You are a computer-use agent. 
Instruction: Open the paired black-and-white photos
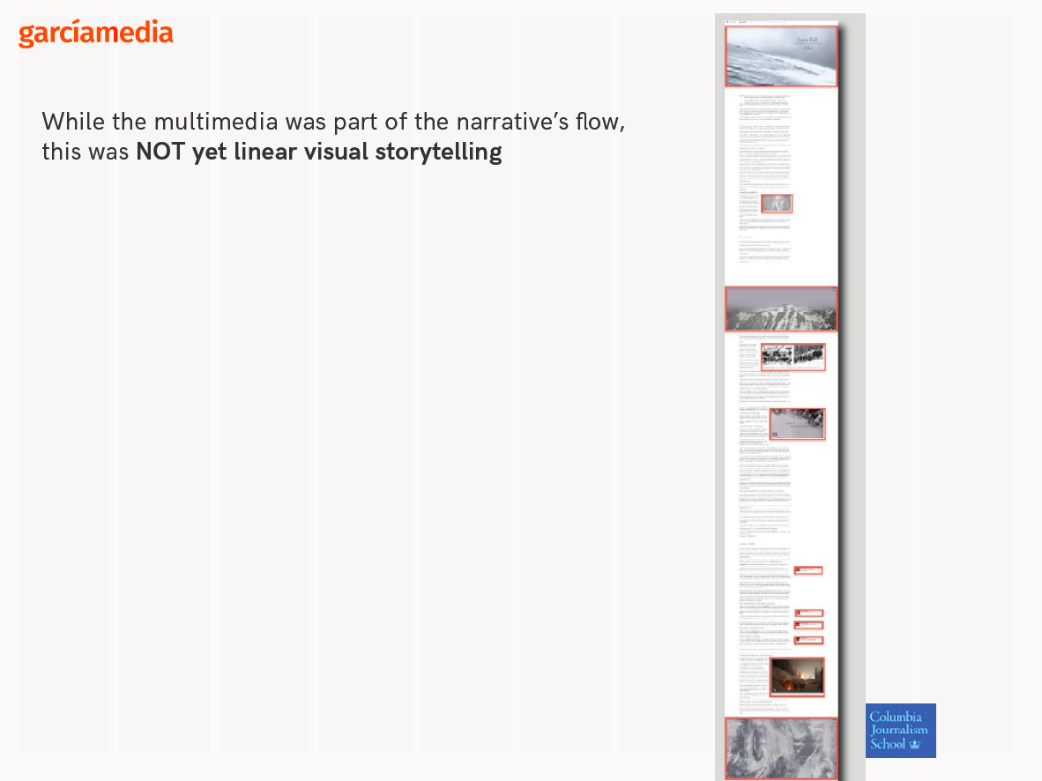coord(793,356)
